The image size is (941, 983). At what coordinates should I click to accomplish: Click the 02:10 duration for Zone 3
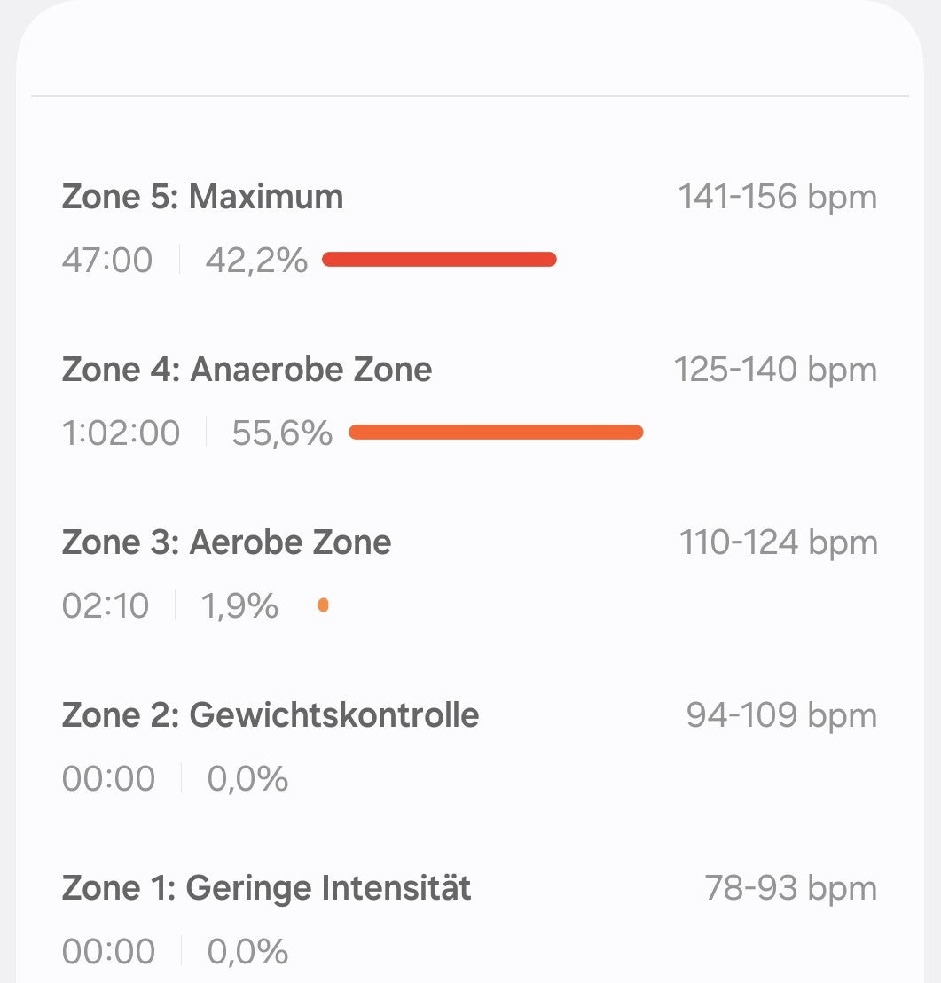[106, 606]
